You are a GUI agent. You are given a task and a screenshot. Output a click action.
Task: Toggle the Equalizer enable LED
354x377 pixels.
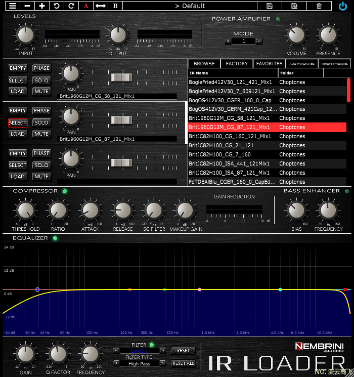pyautogui.click(x=55, y=238)
